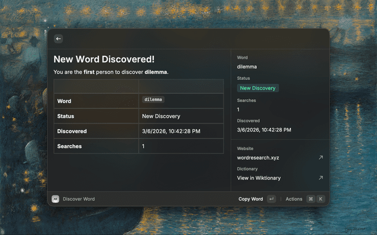The width and height of the screenshot is (377, 235).
Task: Open the Actions menu
Action: [293, 199]
